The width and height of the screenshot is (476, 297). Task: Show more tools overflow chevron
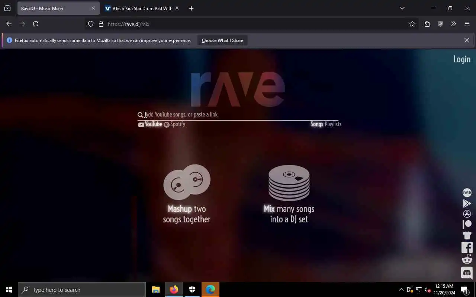453,24
